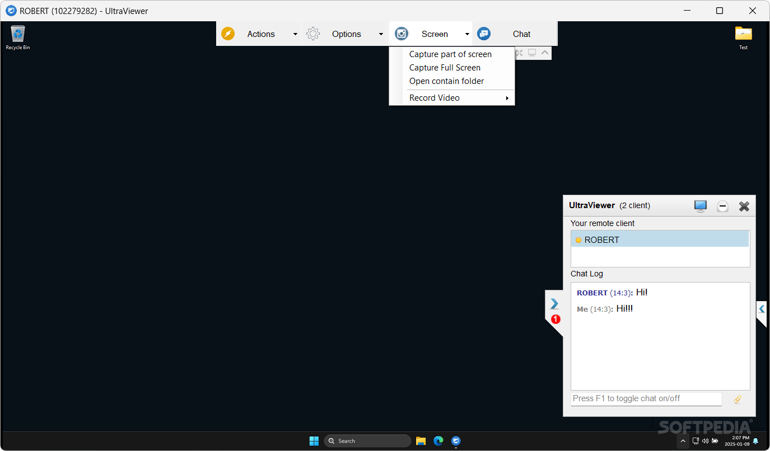Click the Press F1 chat input field
The width and height of the screenshot is (770, 451).
point(644,398)
